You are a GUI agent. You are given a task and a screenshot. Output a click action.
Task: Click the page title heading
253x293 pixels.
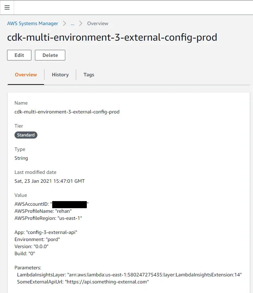click(112, 37)
